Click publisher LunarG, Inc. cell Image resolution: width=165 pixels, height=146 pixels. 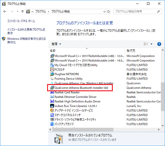pos(134,106)
